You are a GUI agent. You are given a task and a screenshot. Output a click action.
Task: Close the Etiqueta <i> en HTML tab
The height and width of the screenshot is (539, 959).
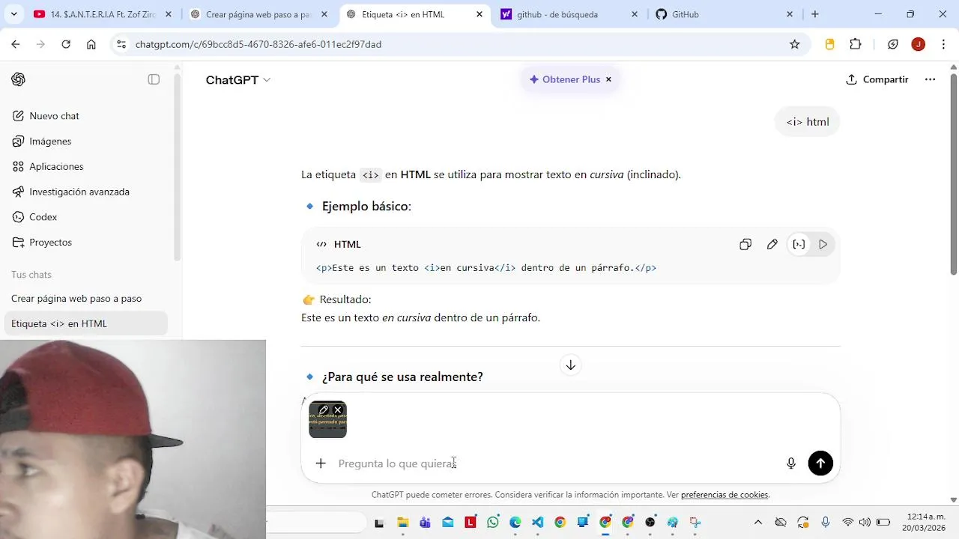tap(479, 14)
